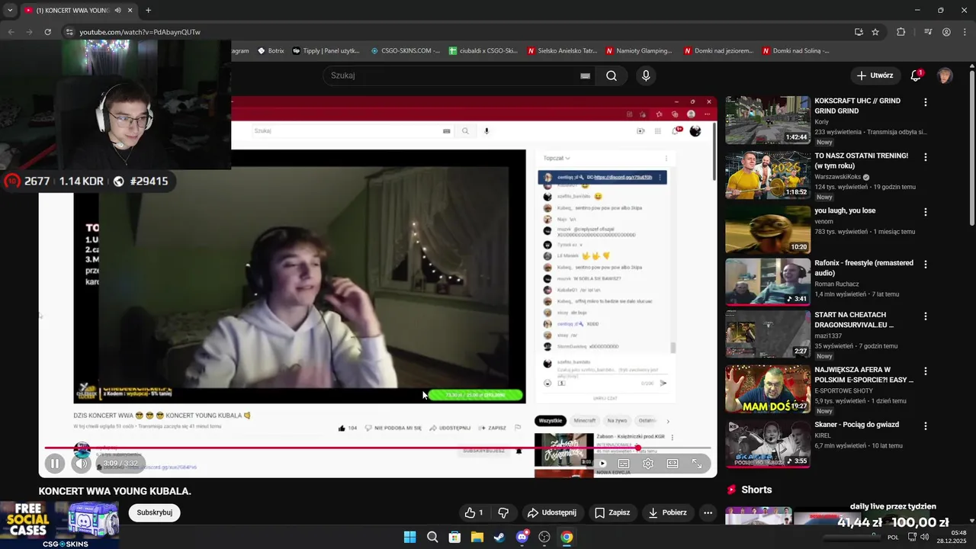Viewport: 976px width, 549px height.
Task: Open Windows taskbar search
Action: point(432,537)
